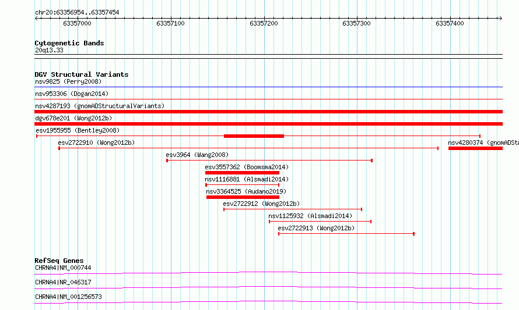Click the thick red nsv4287193 variant bar
Viewport: 519px width, 310px height.
268,112
